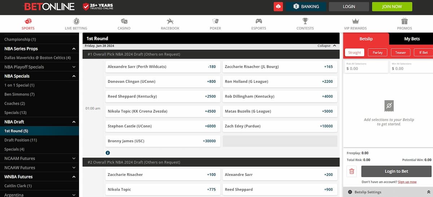The width and height of the screenshot is (433, 197).
Task: Click the Login button
Action: (349, 6)
